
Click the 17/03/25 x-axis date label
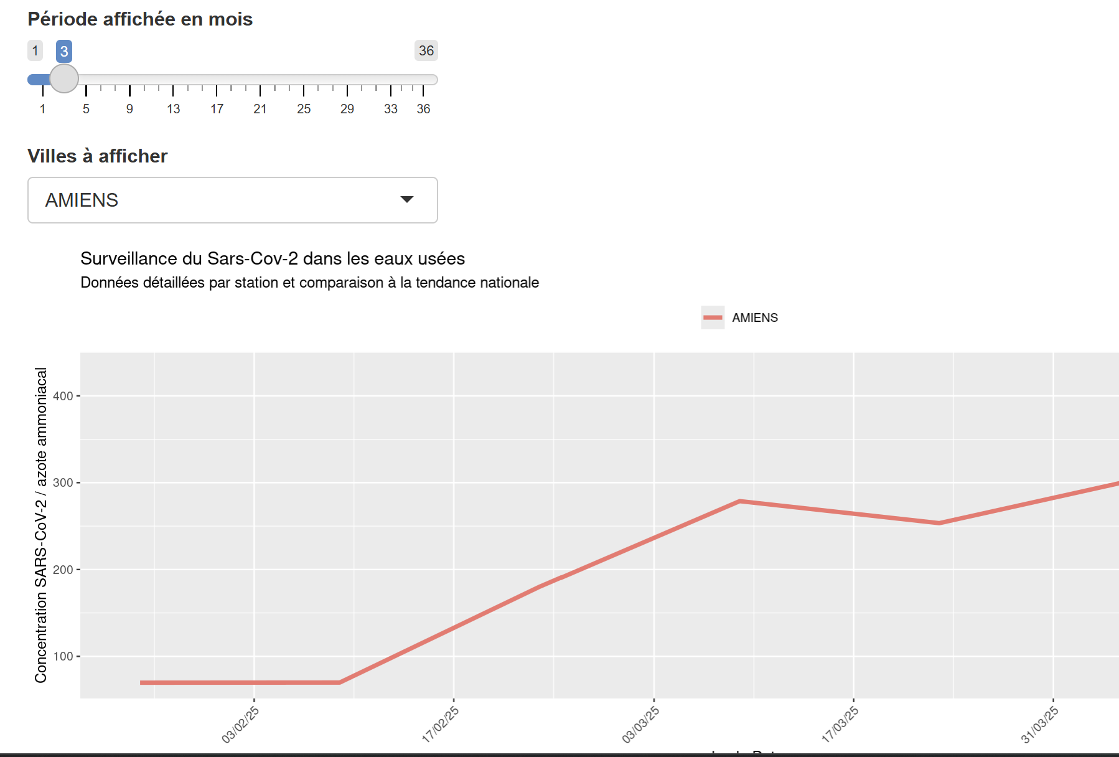point(840,725)
